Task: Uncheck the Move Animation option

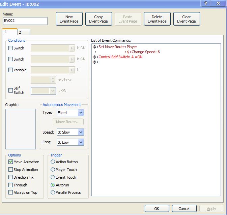Action: tap(10, 162)
